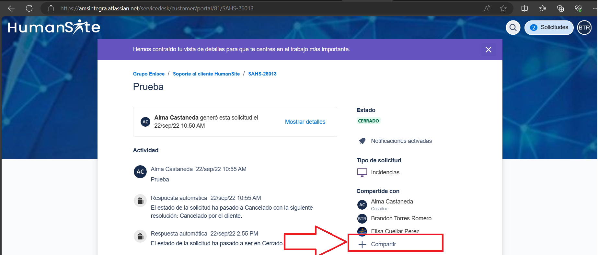Click the Prueba page title
This screenshot has width=598, height=255.
pos(148,87)
